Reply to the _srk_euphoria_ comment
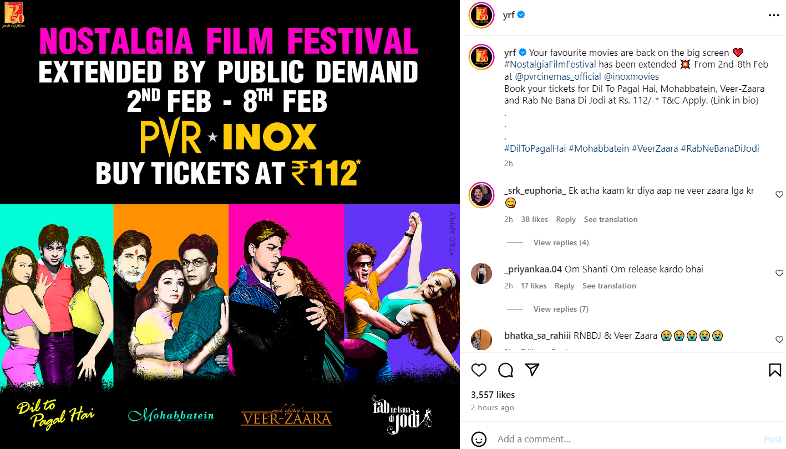The height and width of the screenshot is (449, 786). point(566,219)
